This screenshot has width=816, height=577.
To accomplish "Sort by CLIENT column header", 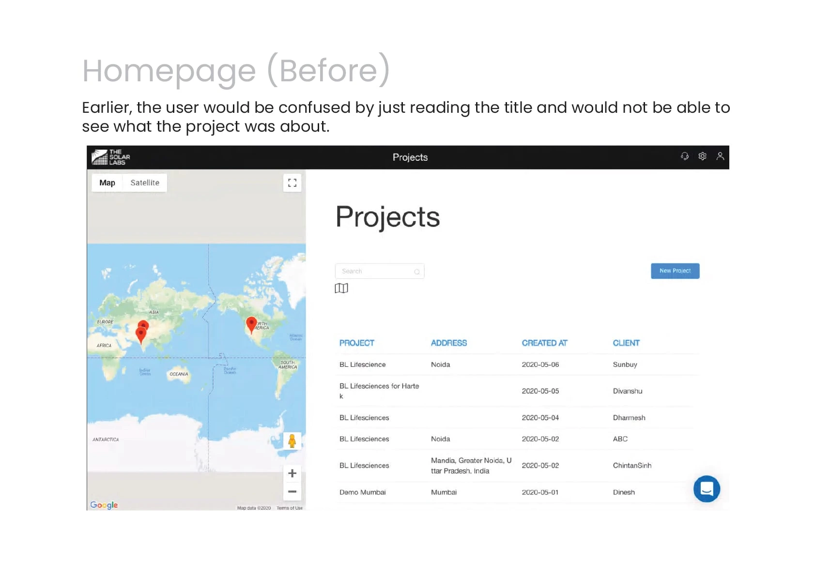I will 626,343.
